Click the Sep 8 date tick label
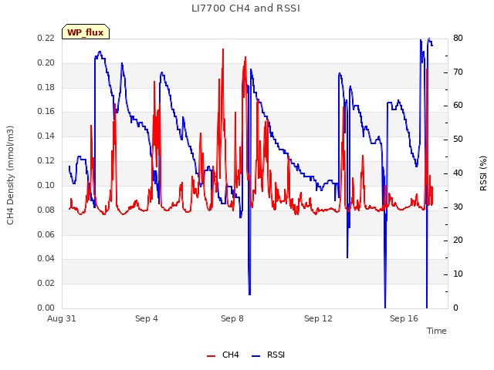The height and width of the screenshot is (370, 494). coord(232,318)
